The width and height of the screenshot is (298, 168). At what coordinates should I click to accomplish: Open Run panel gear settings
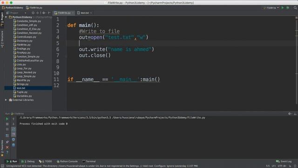tap(290, 114)
